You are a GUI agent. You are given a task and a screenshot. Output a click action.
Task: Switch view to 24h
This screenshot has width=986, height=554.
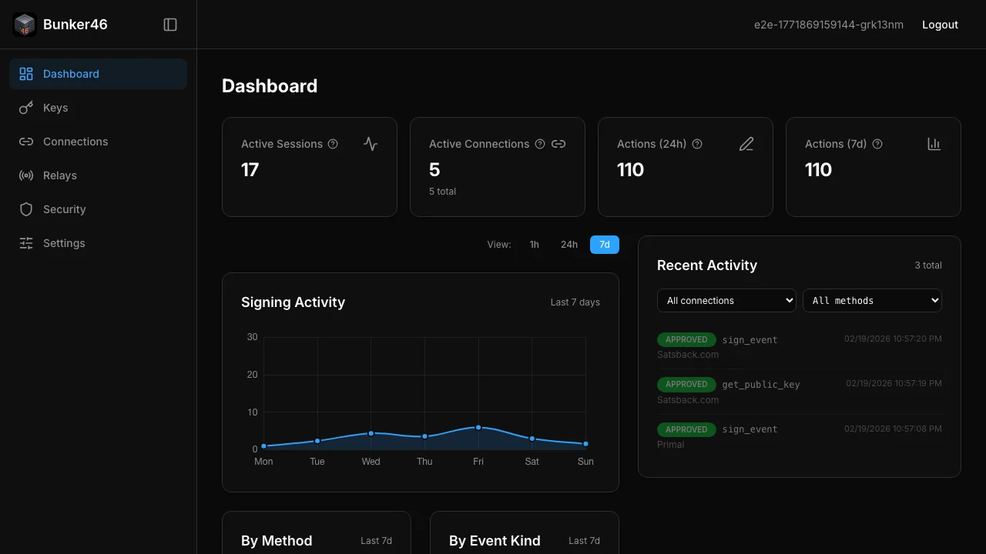(568, 244)
